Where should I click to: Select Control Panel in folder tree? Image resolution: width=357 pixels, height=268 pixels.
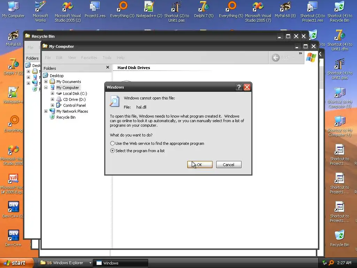pos(74,105)
